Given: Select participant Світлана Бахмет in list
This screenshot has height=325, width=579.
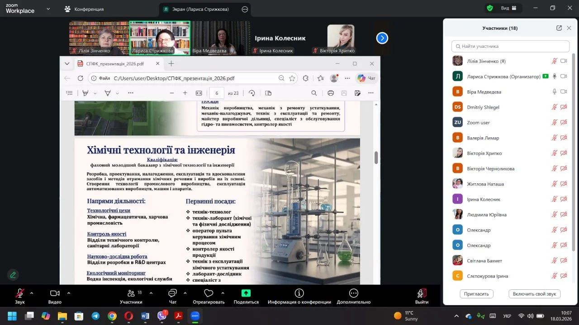Looking at the screenshot, I should 510,260.
